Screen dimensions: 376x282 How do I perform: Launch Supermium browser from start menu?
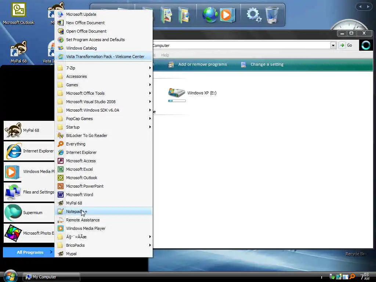coord(29,213)
